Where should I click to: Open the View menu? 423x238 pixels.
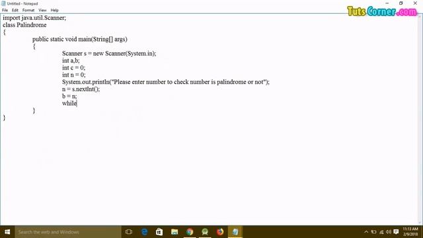[42, 11]
